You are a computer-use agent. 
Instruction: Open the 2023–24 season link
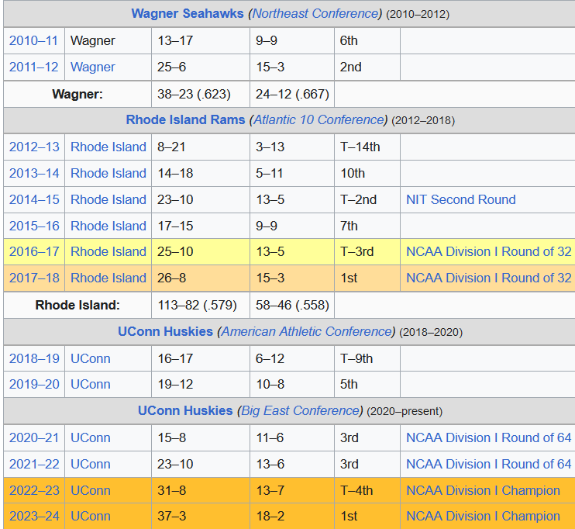point(34,516)
